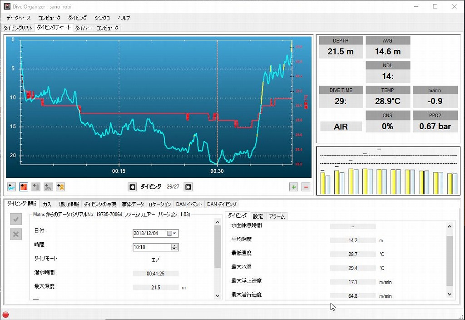Toggle the temperature graph overlay icon

tap(24, 187)
